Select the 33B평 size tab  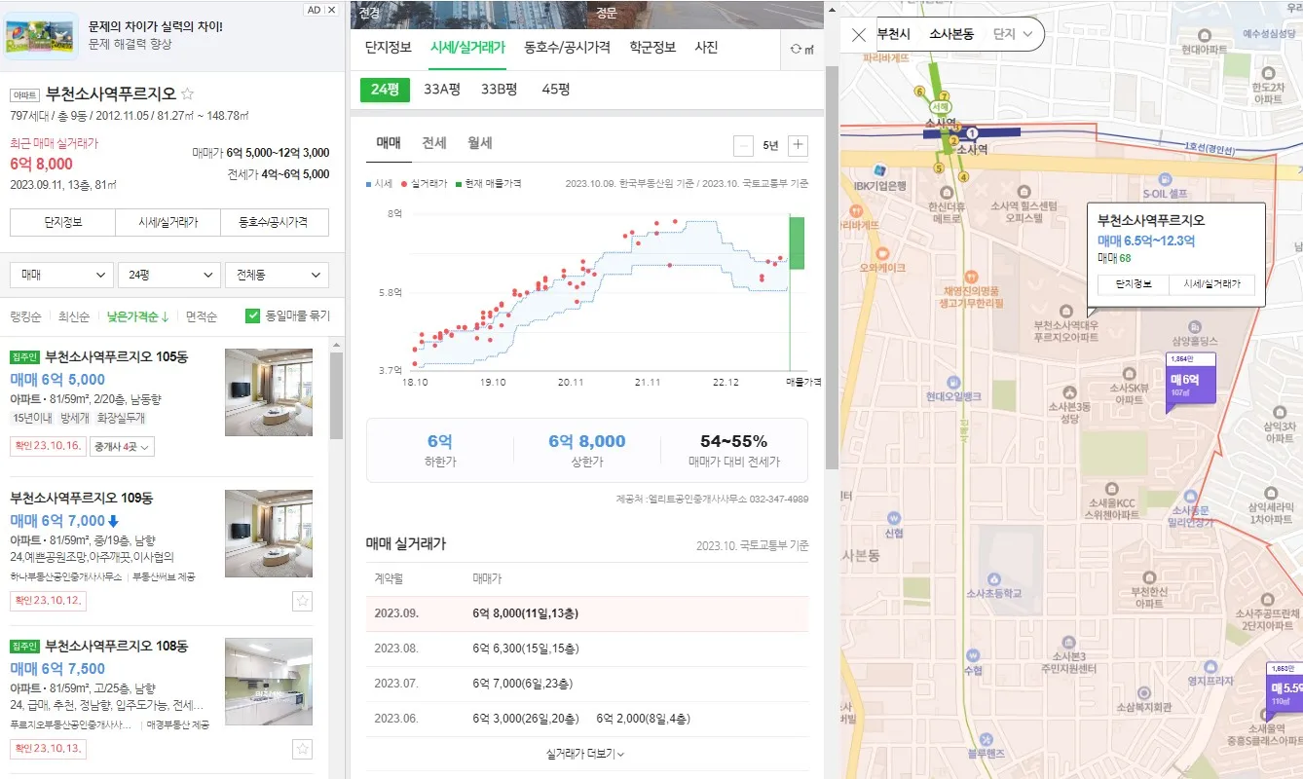[x=500, y=90]
